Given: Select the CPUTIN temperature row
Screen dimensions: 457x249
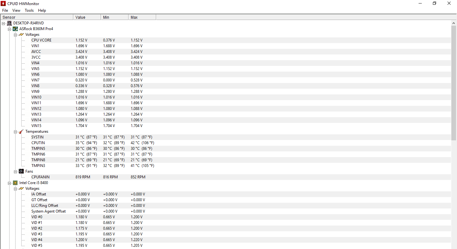Looking at the screenshot, I should click(x=241, y=143).
